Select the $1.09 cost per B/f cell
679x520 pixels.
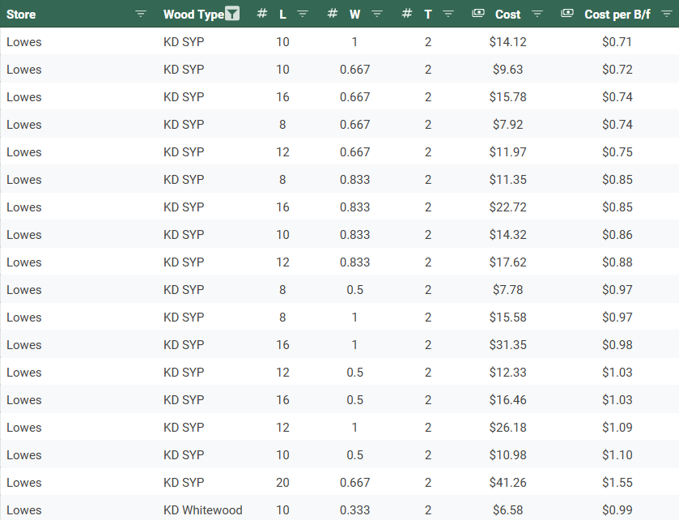click(617, 428)
